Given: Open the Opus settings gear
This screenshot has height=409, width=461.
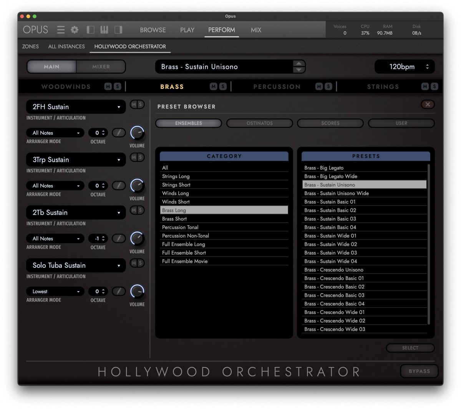Looking at the screenshot, I should [75, 30].
